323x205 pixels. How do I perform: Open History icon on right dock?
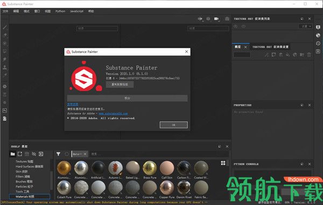point(318,43)
